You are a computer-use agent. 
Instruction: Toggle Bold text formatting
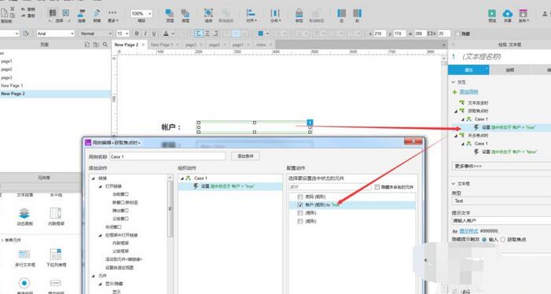(x=137, y=33)
